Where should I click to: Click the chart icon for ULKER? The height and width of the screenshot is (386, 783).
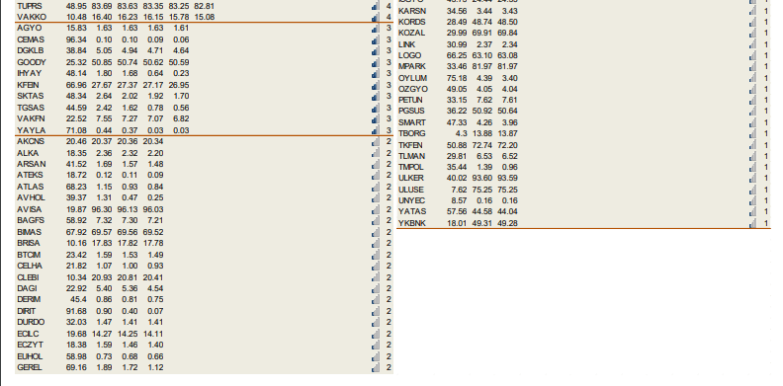point(753,178)
